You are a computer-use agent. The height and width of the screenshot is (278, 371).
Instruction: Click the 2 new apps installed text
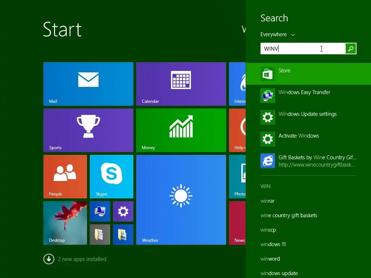click(x=82, y=259)
